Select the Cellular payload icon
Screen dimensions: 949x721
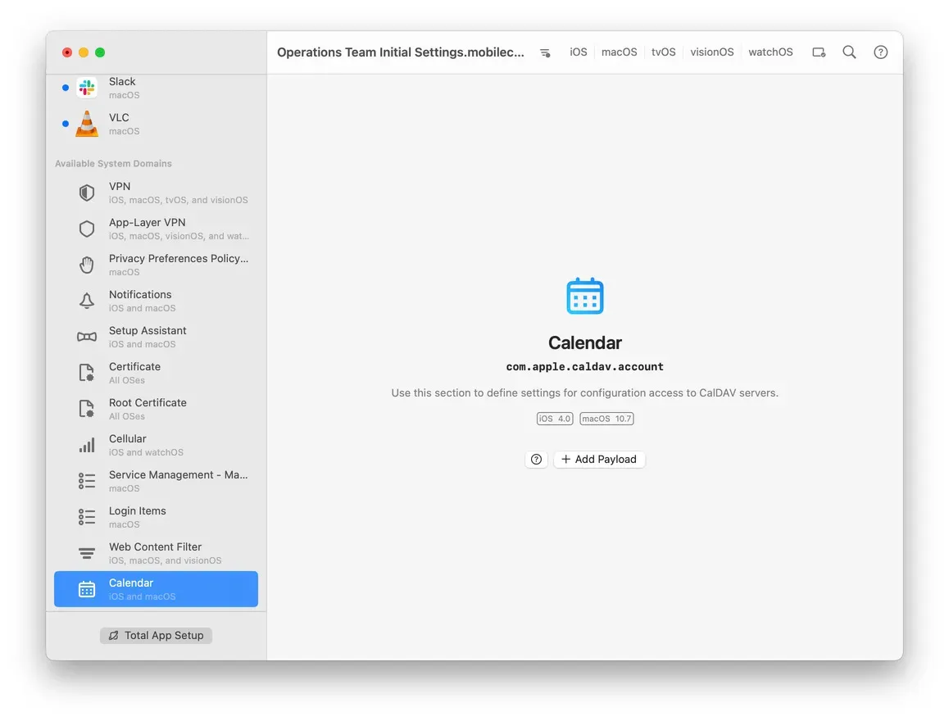pos(87,444)
